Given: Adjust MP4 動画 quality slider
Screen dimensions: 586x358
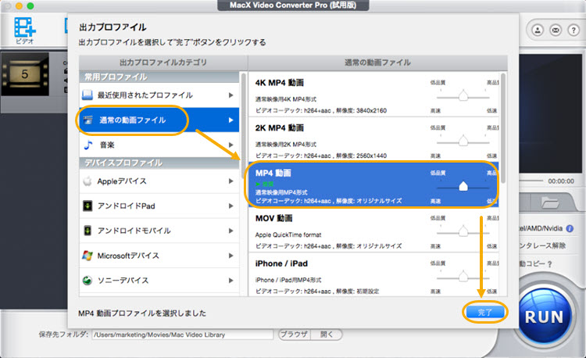Looking at the screenshot, I should click(463, 187).
